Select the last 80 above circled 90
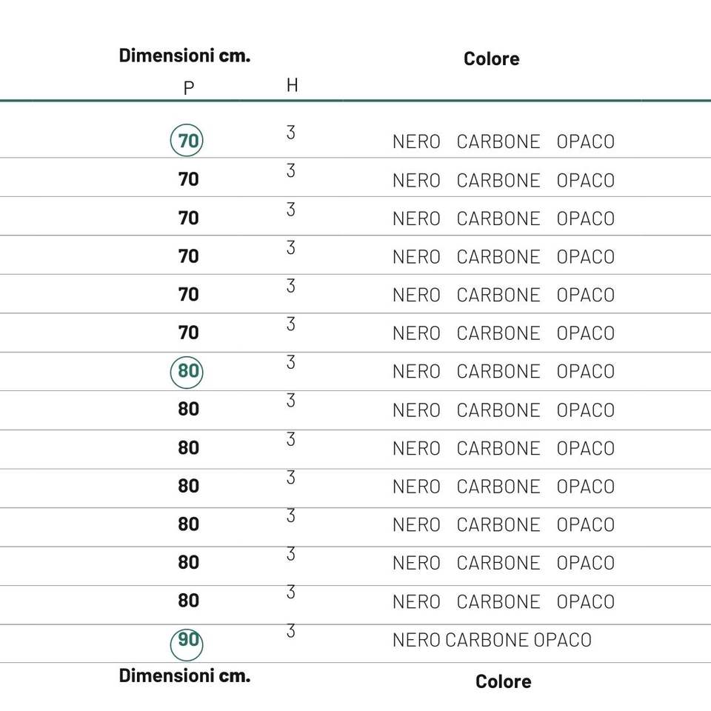Screen dimensions: 711x711 coord(188,601)
